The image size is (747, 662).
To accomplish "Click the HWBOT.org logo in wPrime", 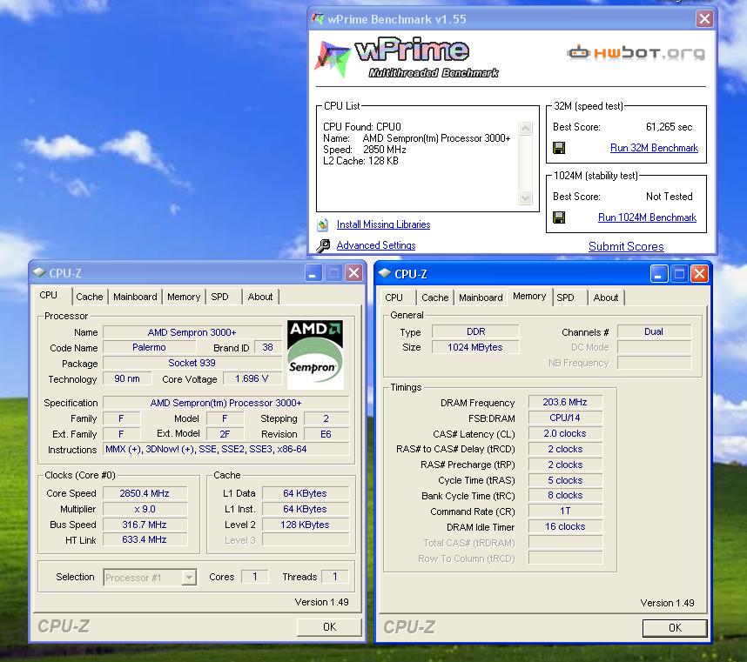I will click(636, 52).
